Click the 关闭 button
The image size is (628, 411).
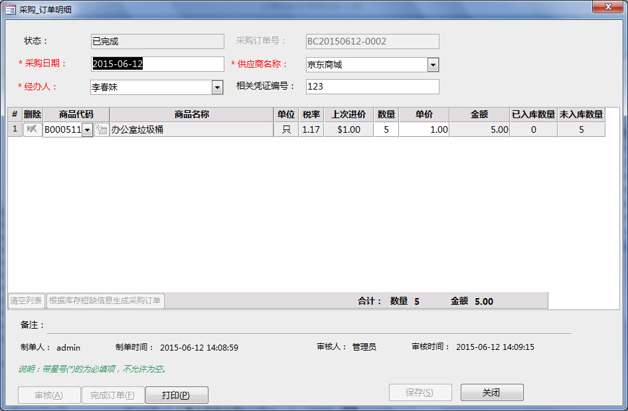[x=492, y=392]
